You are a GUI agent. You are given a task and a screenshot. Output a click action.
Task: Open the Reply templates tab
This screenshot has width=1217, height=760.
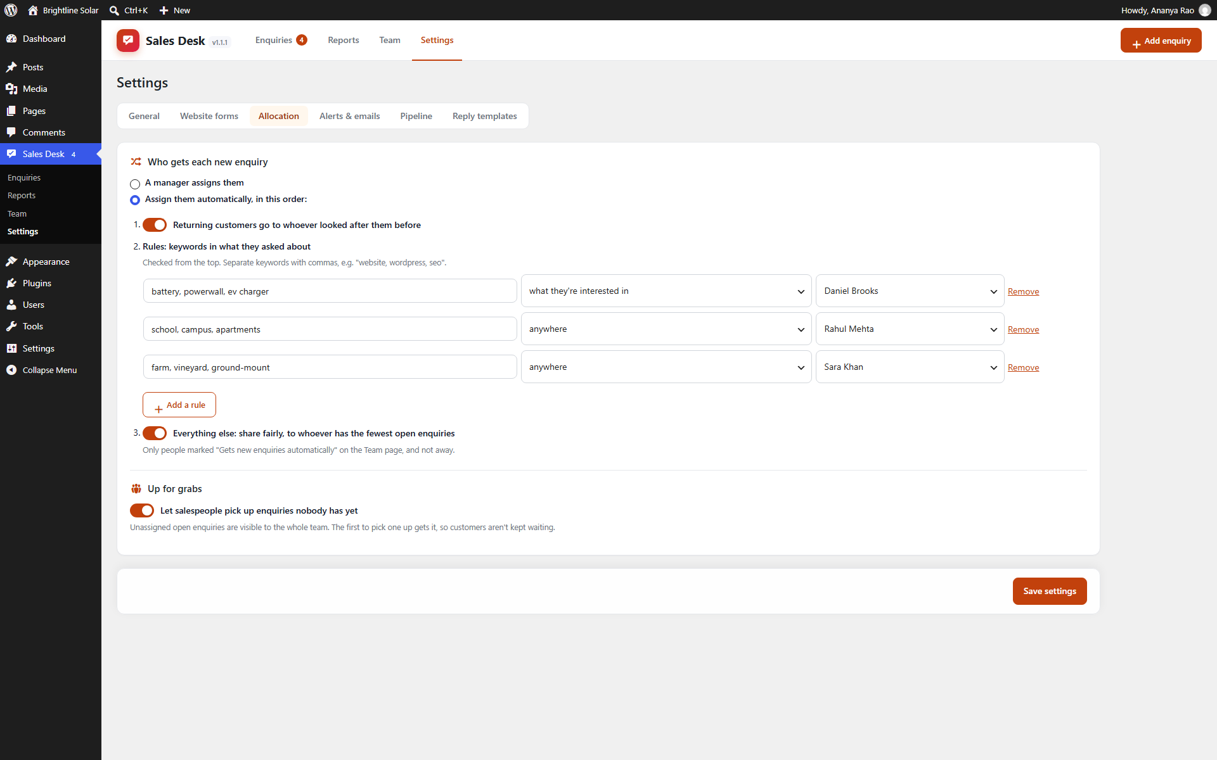click(x=485, y=116)
